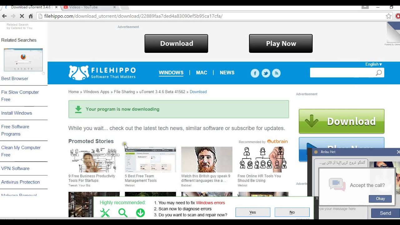Click the wrench tools icon in the bottom ad
The height and width of the screenshot is (225, 400).
coord(105,213)
